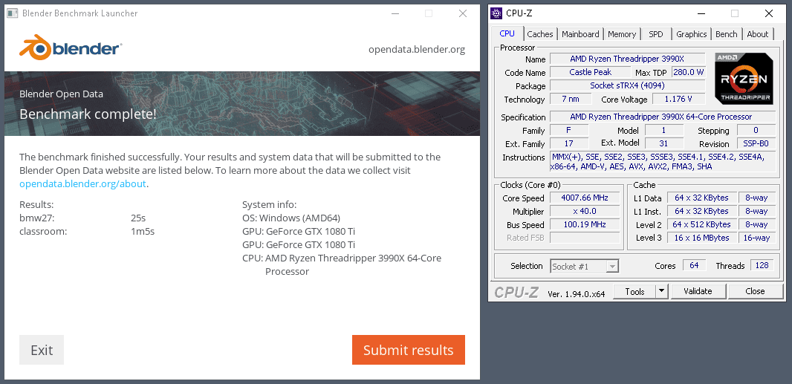Click the Technology value '7 nm'
The image size is (792, 384).
(571, 99)
